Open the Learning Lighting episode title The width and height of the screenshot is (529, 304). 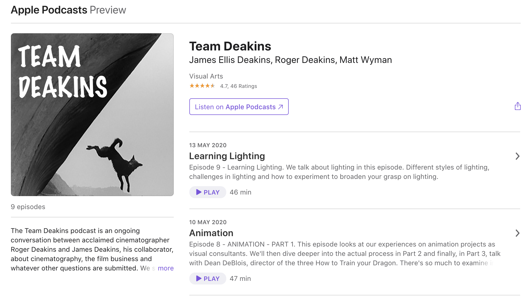click(x=227, y=156)
